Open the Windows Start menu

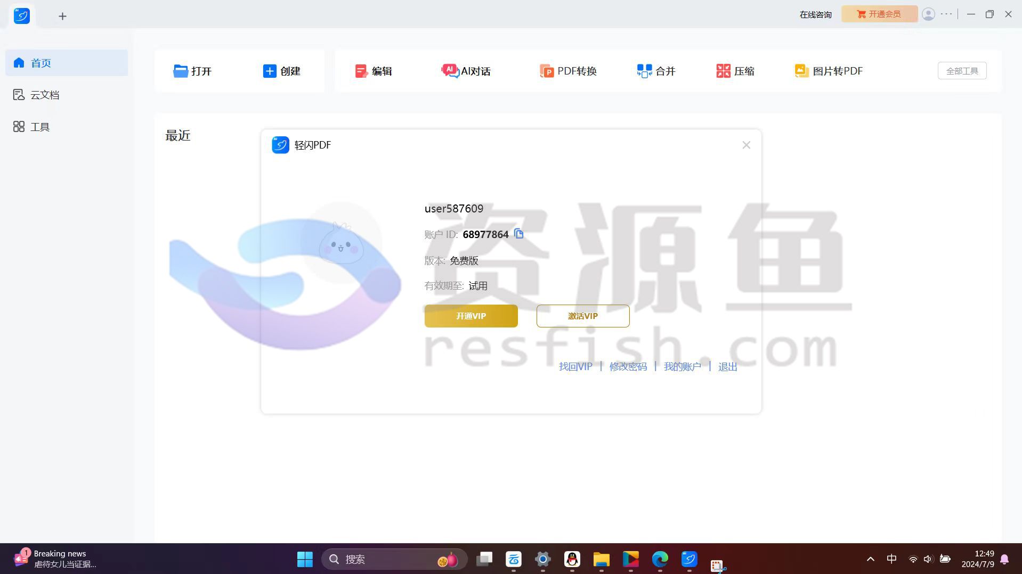(305, 559)
